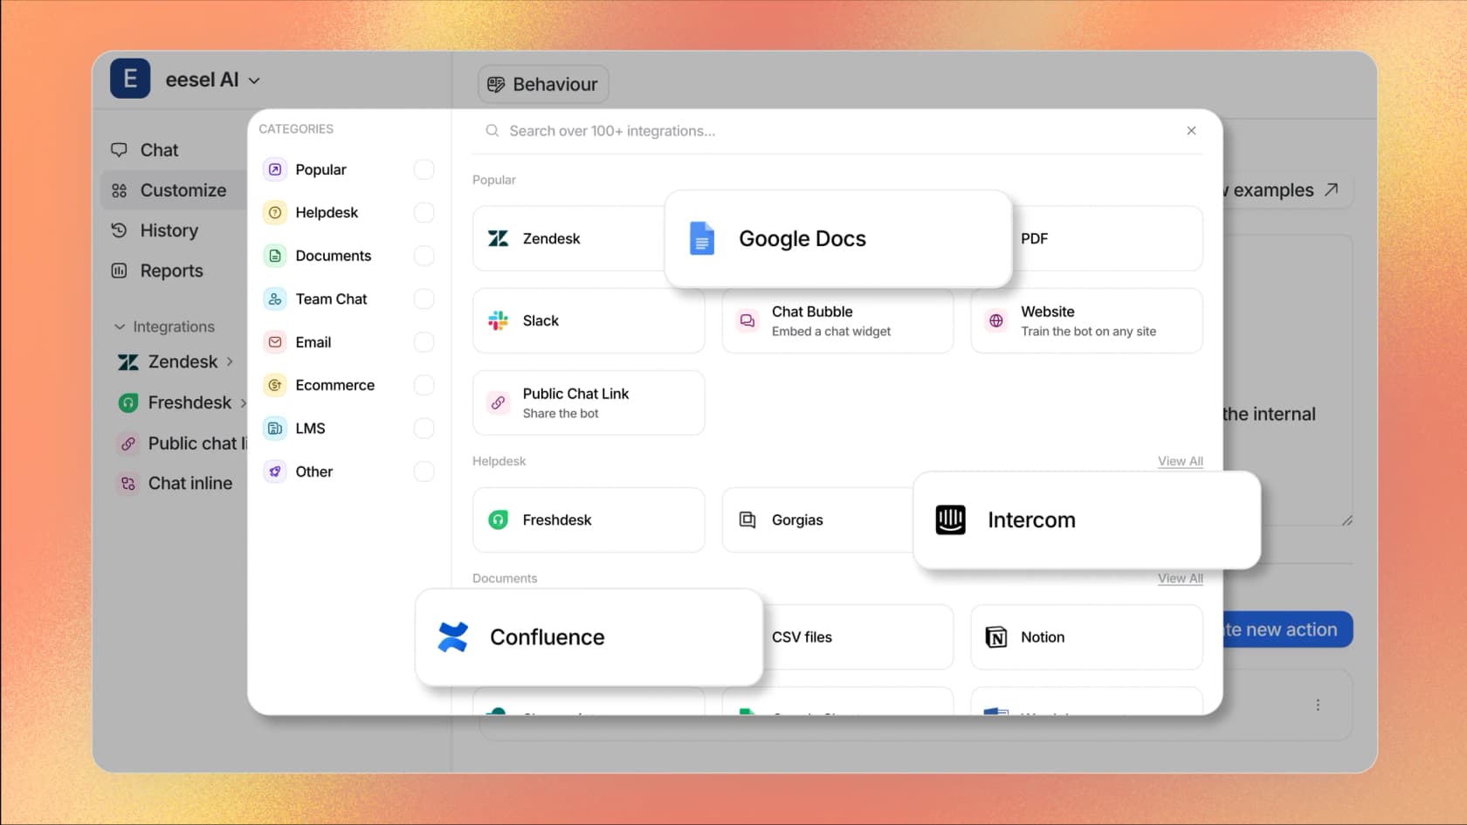1467x825 pixels.
Task: Close the integrations dialog
Action: pos(1191,130)
